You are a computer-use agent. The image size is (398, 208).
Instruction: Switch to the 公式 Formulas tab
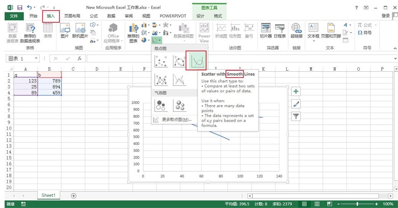tap(94, 16)
